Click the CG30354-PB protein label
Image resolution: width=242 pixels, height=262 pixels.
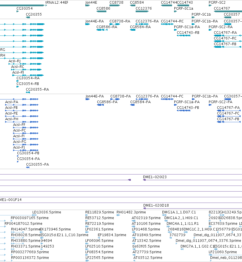click(28, 153)
